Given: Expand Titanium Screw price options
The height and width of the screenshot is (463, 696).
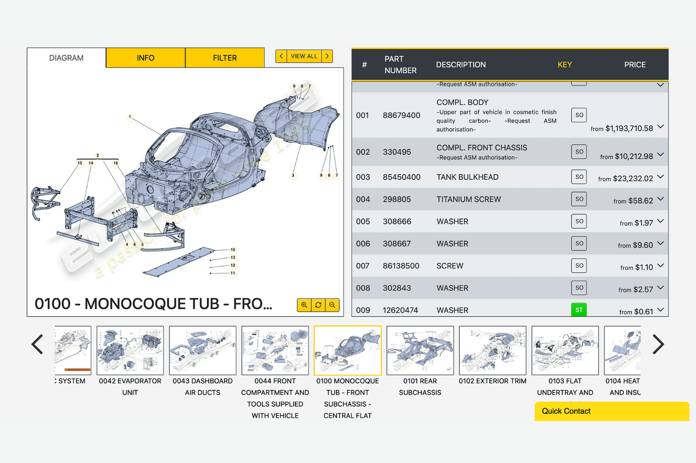Looking at the screenshot, I should (x=660, y=199).
